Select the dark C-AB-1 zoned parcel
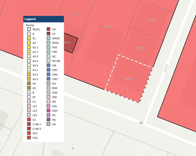This screenshot has width=196, height=156. [x=71, y=43]
